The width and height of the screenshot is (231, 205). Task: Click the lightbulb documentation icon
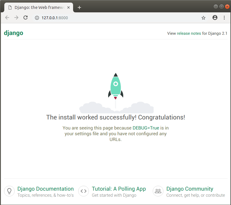coord(9,191)
